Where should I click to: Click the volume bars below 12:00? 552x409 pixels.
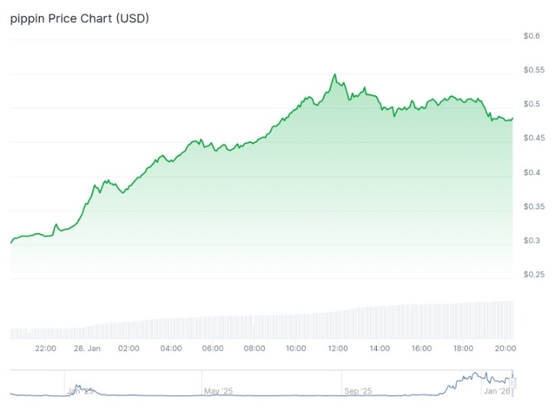pyautogui.click(x=338, y=325)
